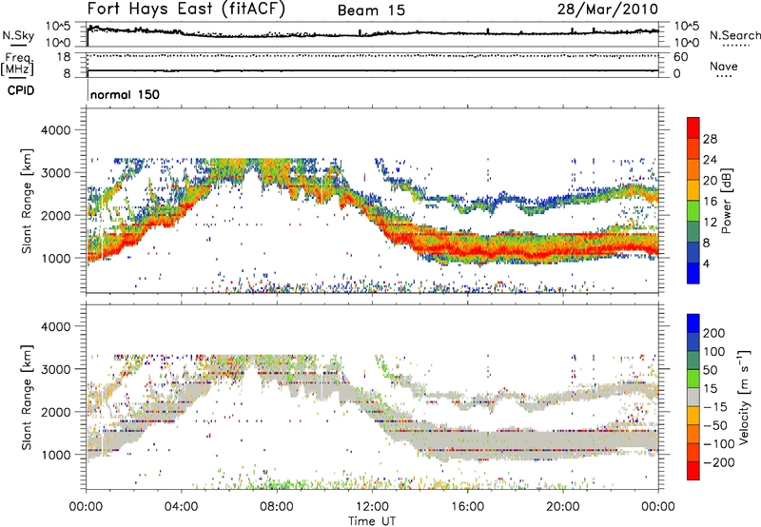
Task: Click the 'Beam 15' label
Action: click(371, 10)
